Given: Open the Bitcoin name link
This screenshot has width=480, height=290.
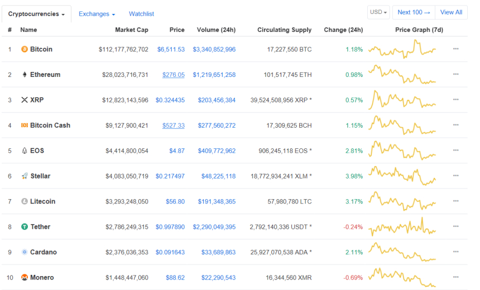Looking at the screenshot, I should 41,49.
